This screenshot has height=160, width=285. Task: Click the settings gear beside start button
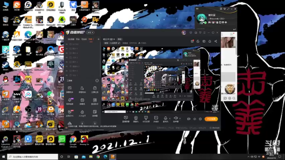pos(200,119)
